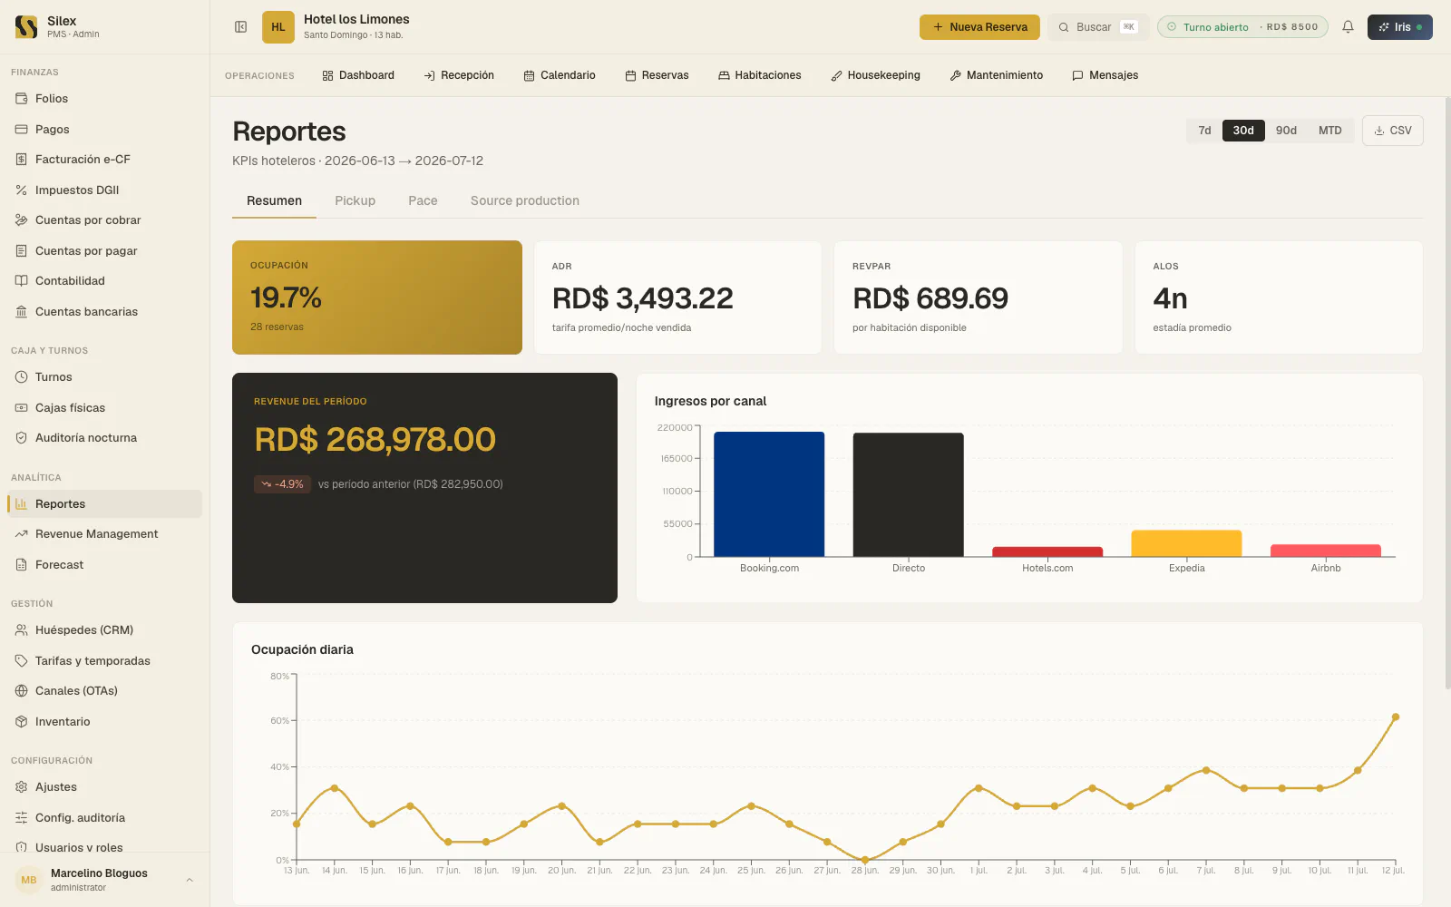1451x907 pixels.
Task: Open Reportes in the sidebar
Action: click(104, 504)
